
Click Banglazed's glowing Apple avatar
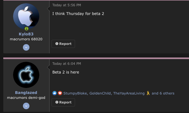(26, 75)
